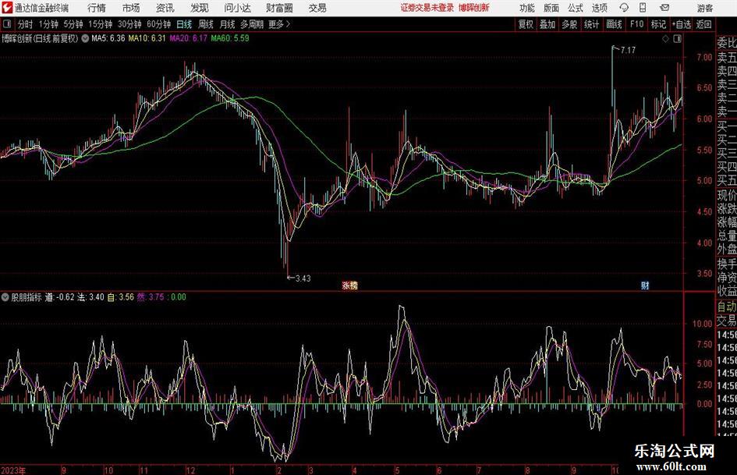The height and width of the screenshot is (475, 737).
Task: Click the 涨榜 marker on the chart
Action: click(349, 285)
